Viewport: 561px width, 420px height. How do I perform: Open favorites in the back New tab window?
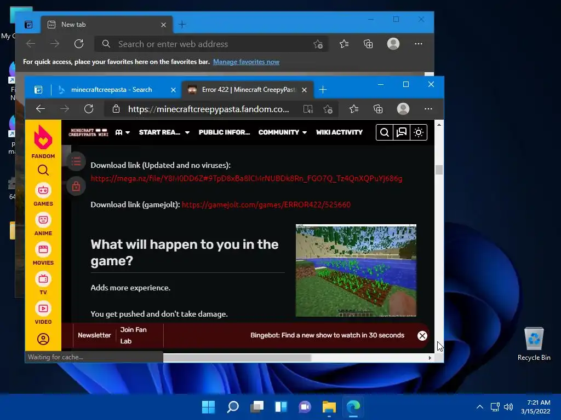[344, 44]
